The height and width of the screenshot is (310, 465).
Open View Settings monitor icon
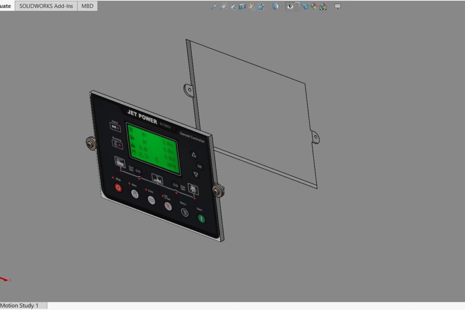(x=338, y=6)
